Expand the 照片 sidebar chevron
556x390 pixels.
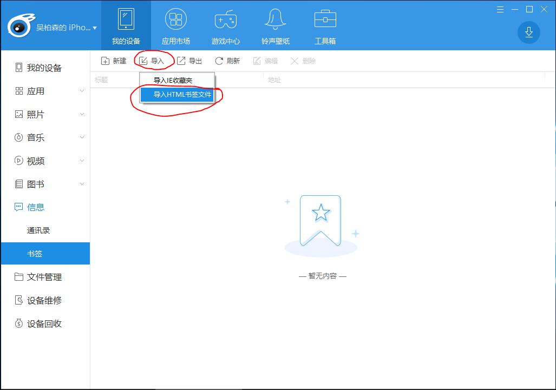(82, 114)
